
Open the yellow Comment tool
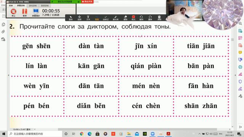(x=240, y=53)
